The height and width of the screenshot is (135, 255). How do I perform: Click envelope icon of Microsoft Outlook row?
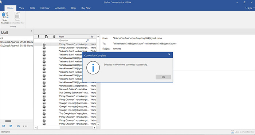(x=44, y=89)
